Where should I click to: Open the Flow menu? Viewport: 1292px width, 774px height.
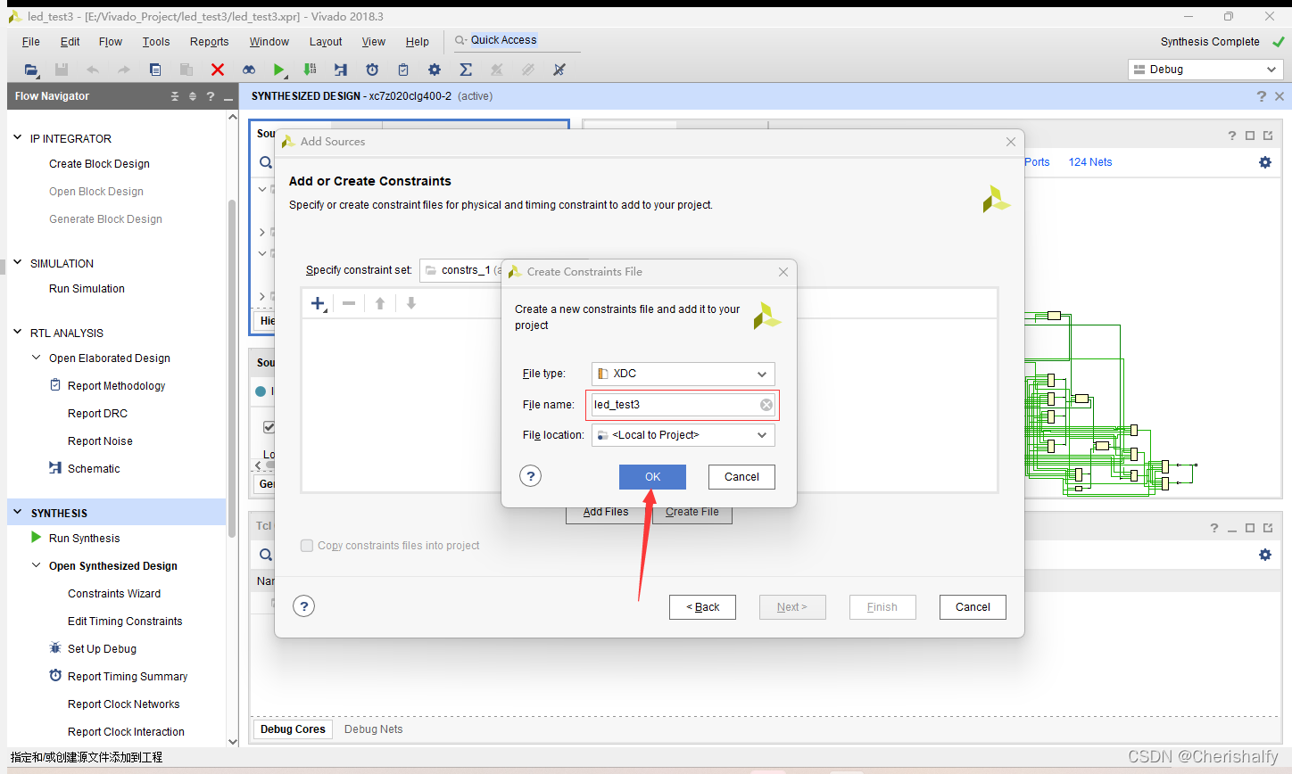coord(111,42)
